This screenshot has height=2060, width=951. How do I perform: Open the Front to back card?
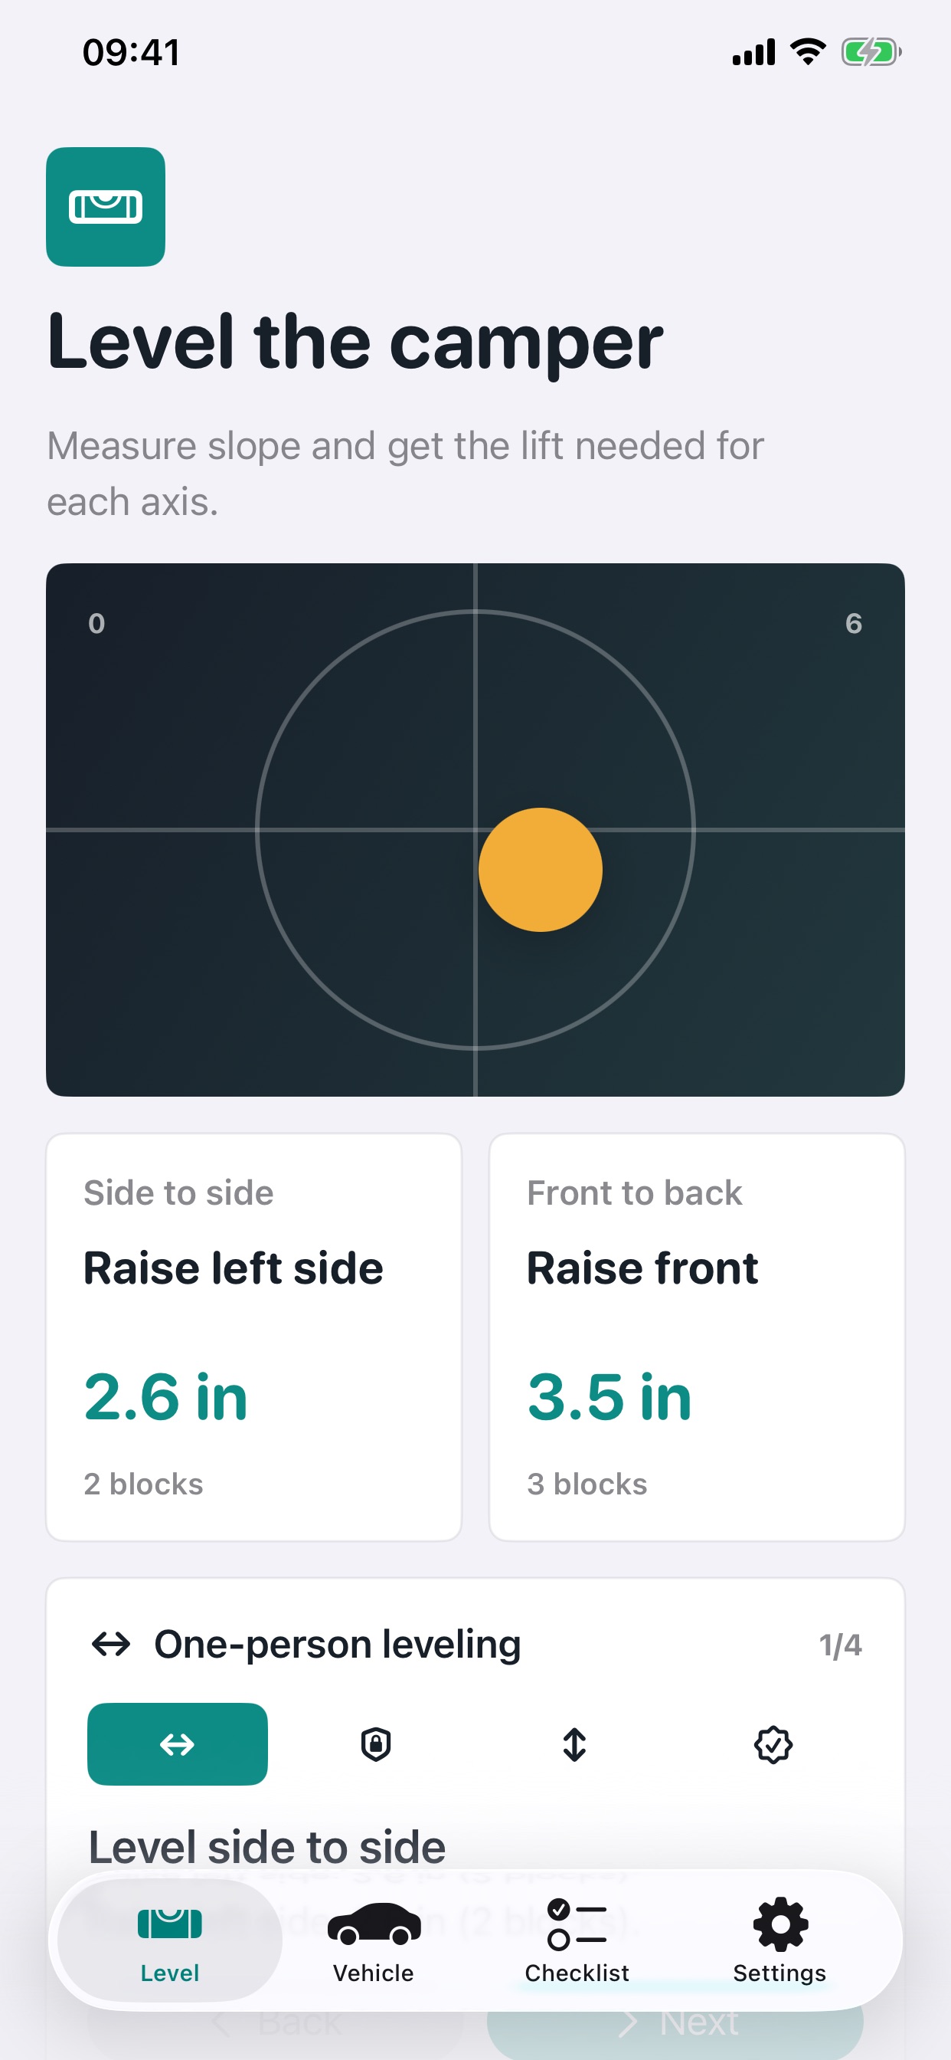697,1337
